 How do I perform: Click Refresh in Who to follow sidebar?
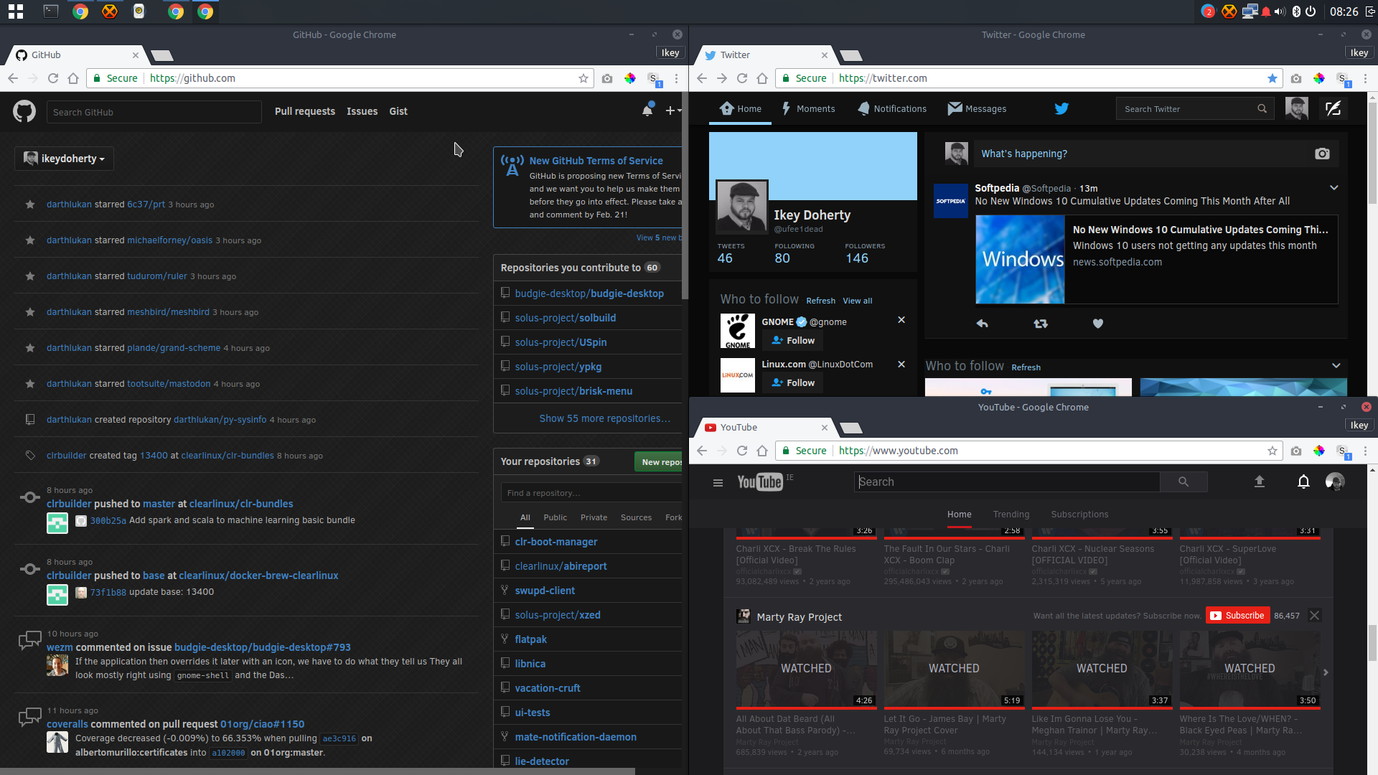(x=820, y=301)
